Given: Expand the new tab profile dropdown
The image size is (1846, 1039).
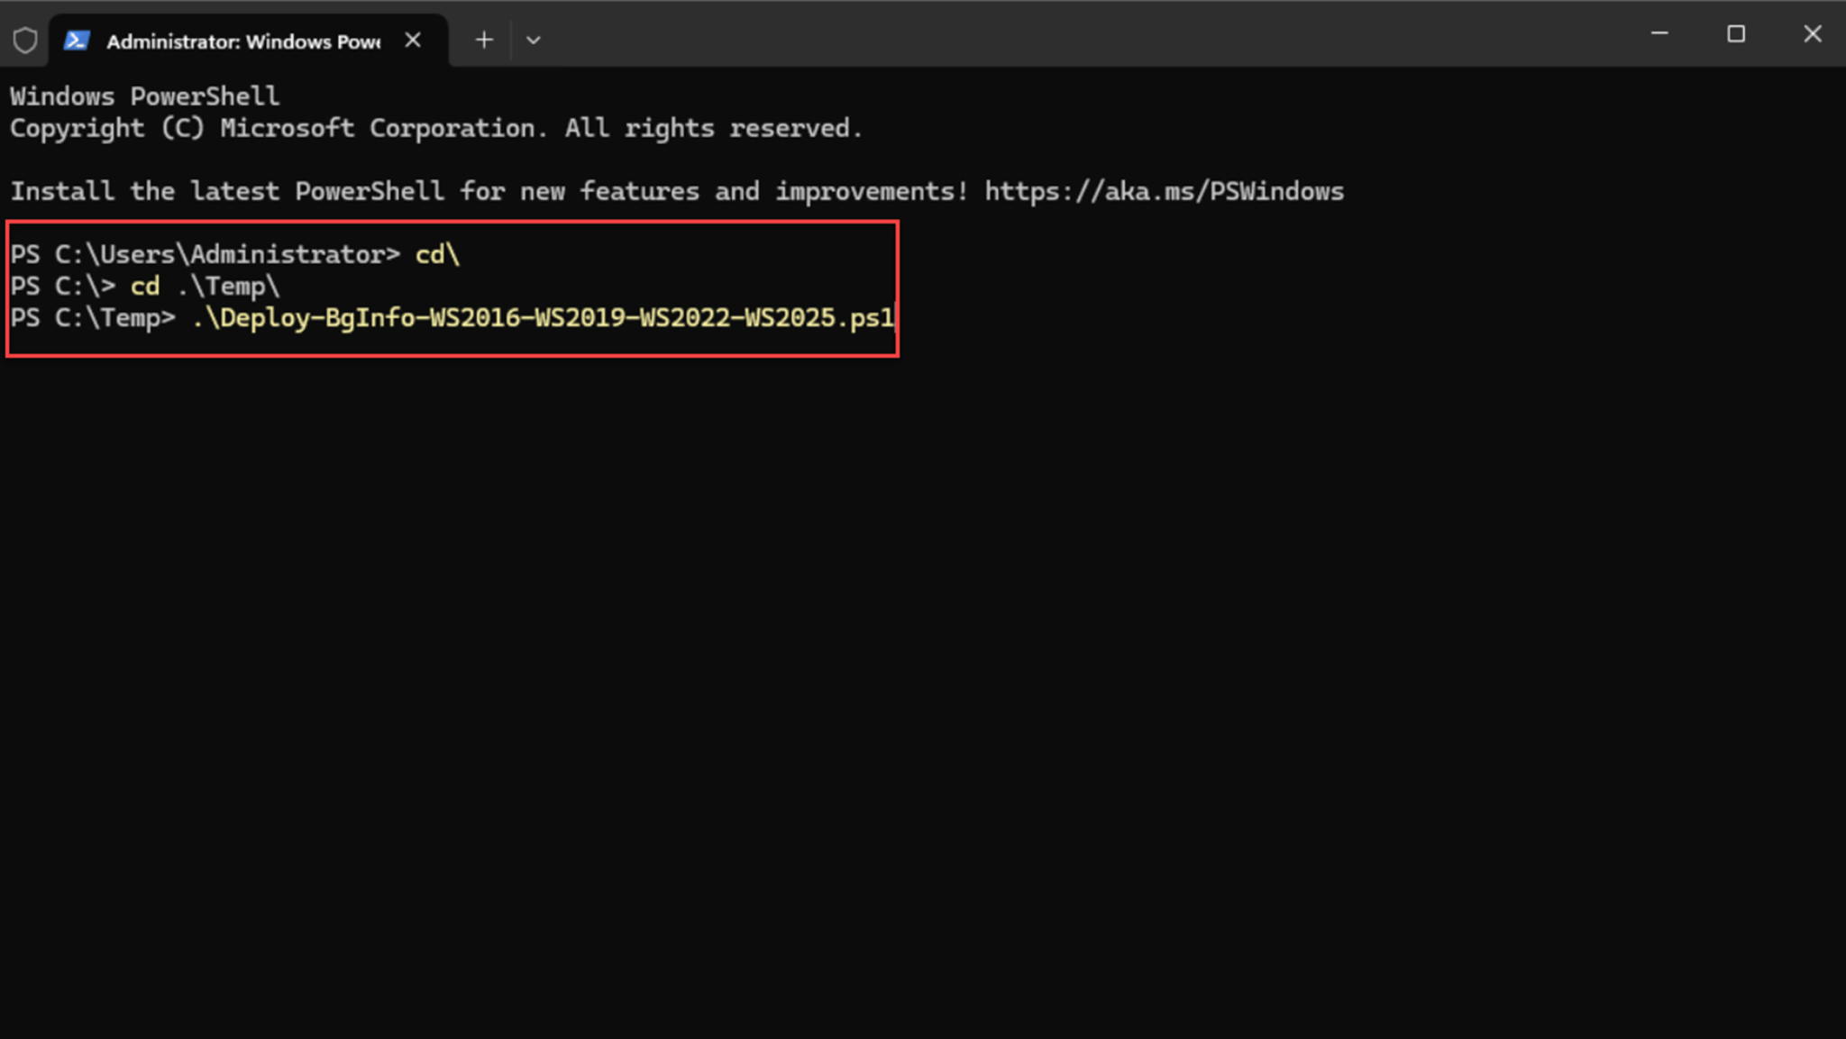Looking at the screenshot, I should [x=533, y=41].
